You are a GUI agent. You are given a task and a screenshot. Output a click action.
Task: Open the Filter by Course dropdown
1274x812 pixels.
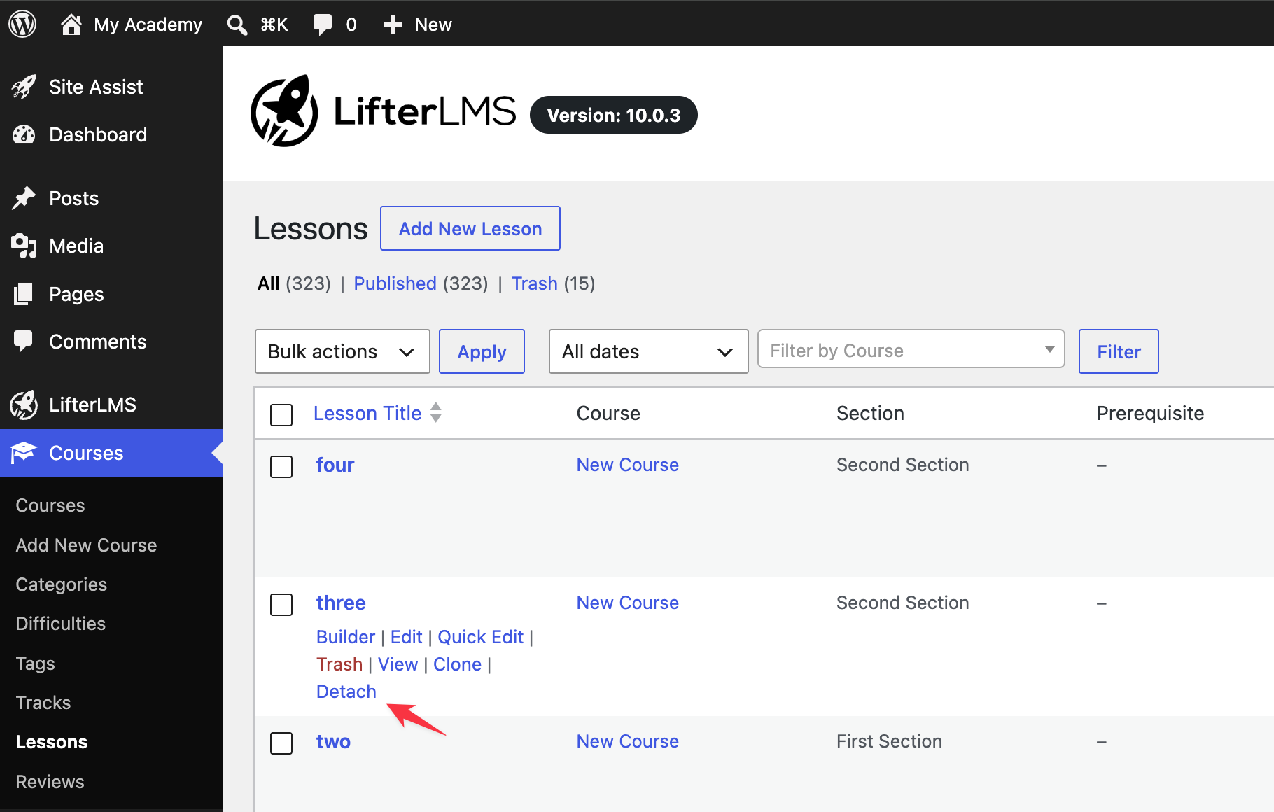click(911, 349)
